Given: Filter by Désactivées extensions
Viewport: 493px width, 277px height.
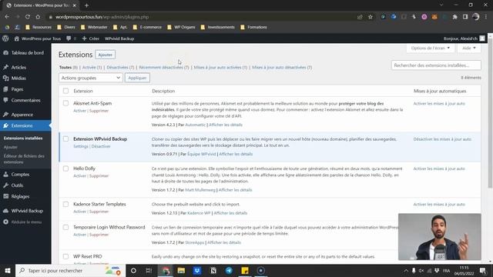Looking at the screenshot, I should (x=120, y=67).
